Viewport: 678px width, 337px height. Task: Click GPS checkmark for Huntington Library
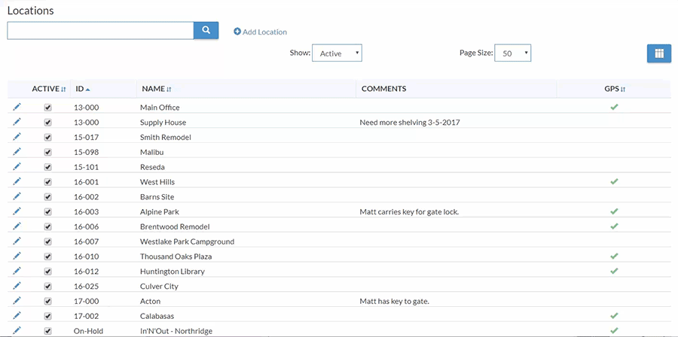614,271
